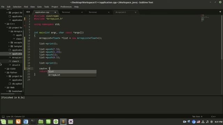The height and width of the screenshot is (125, 223).
Task: Click the sidebar horizontal scrollbar
Action: coord(7,94)
